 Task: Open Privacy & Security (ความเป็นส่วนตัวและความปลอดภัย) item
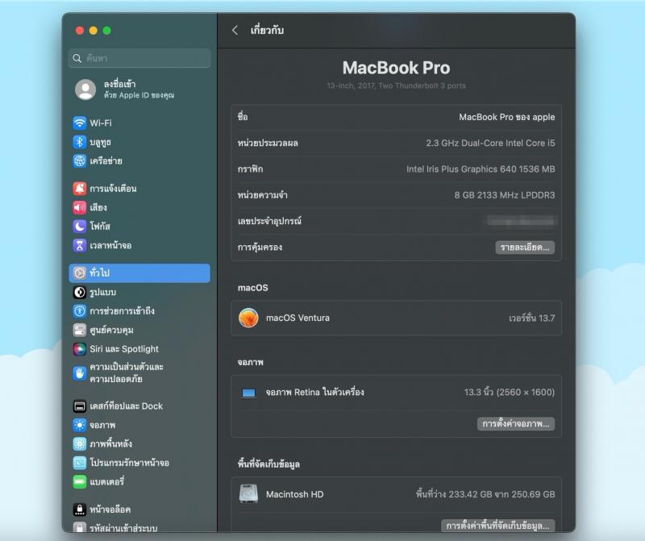(x=126, y=372)
